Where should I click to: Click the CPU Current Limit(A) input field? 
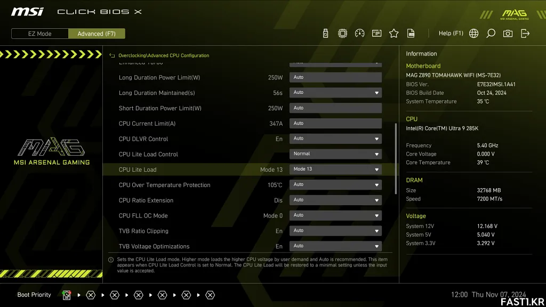point(335,123)
